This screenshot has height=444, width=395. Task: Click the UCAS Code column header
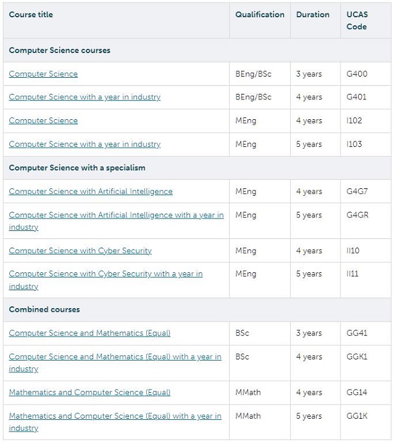[357, 20]
